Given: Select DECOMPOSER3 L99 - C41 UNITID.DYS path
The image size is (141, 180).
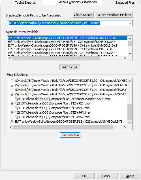Looking at the screenshot, I should point(61,49).
